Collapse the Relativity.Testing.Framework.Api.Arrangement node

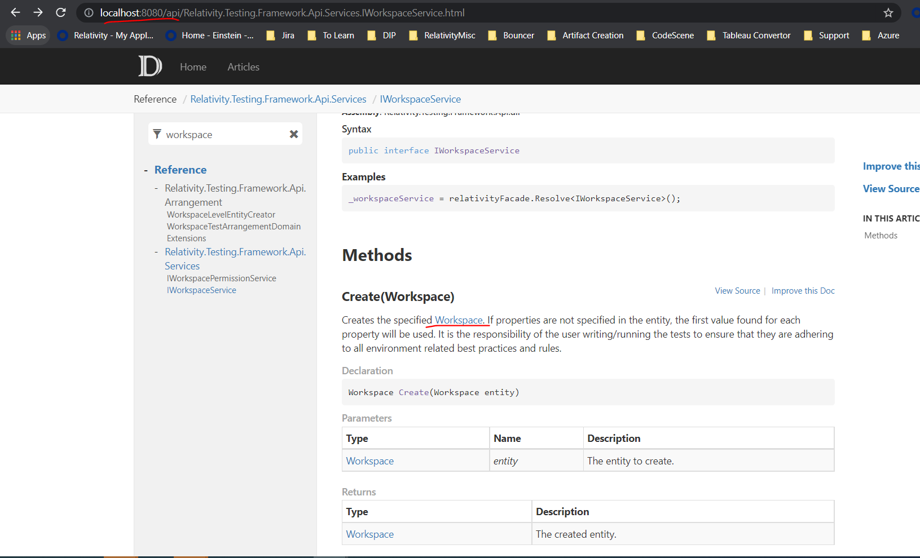point(156,188)
